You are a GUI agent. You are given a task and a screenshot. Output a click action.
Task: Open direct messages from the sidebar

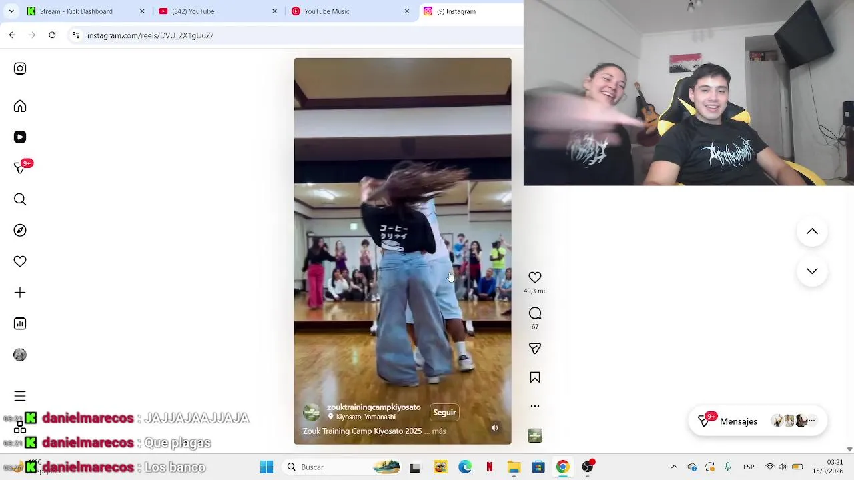pyautogui.click(x=20, y=168)
